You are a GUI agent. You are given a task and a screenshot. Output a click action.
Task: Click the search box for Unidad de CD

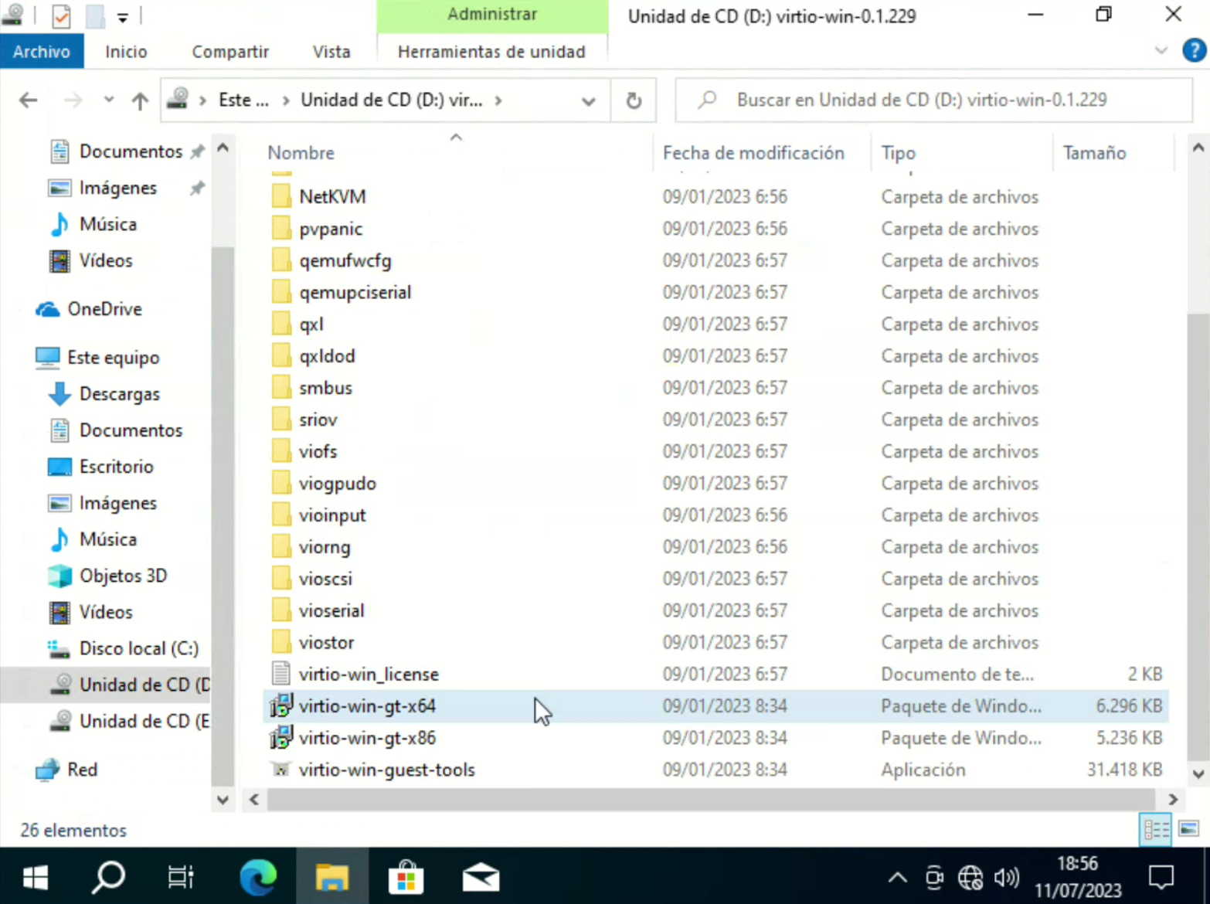point(935,100)
